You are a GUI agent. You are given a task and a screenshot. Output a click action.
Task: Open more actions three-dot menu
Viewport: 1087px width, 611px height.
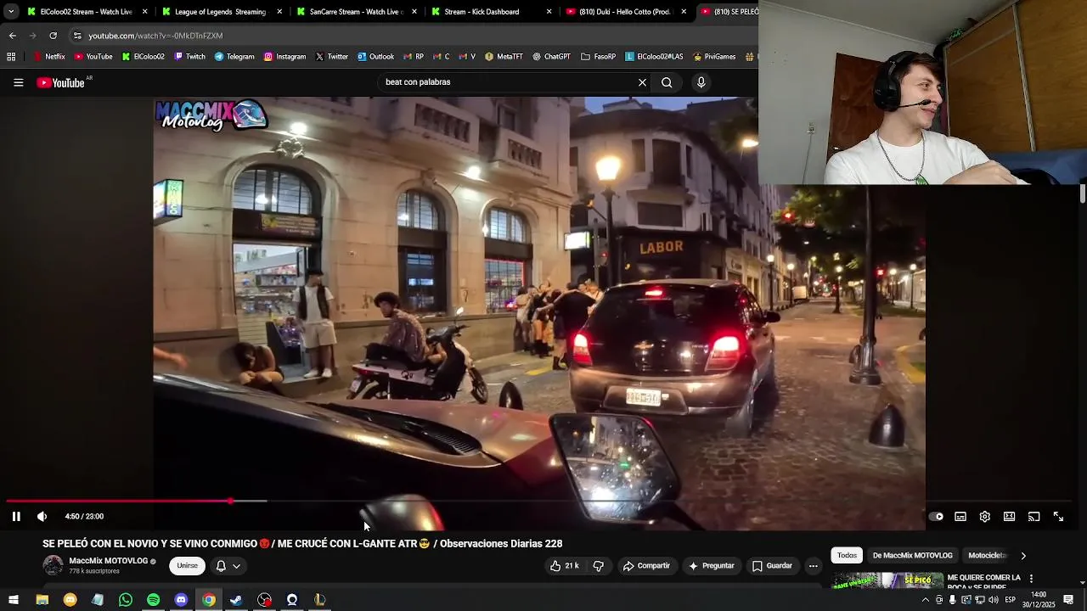tap(813, 566)
